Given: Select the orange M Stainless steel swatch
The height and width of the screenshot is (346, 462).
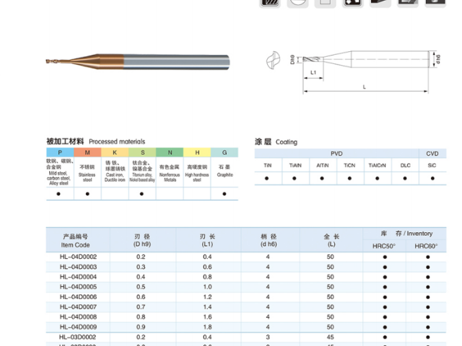Looking at the screenshot, I should (87, 153).
